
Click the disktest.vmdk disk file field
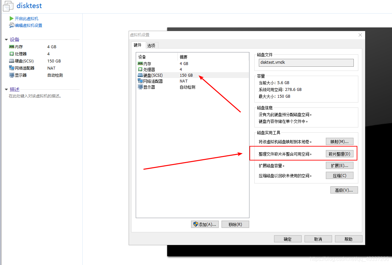tap(306, 62)
